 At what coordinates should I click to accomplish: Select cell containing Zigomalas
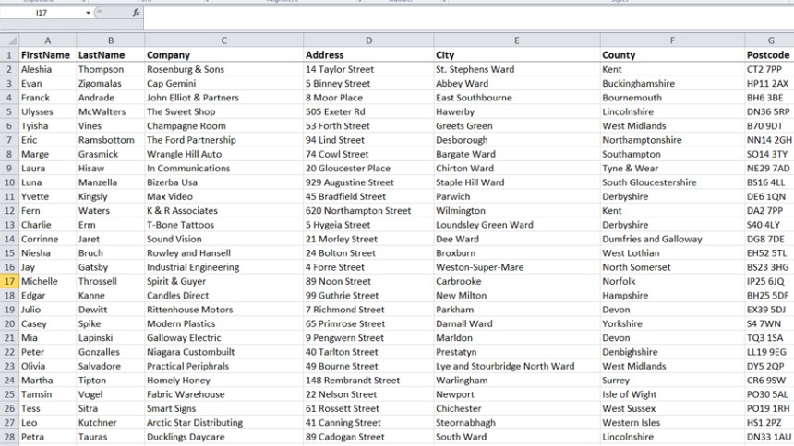[111, 84]
